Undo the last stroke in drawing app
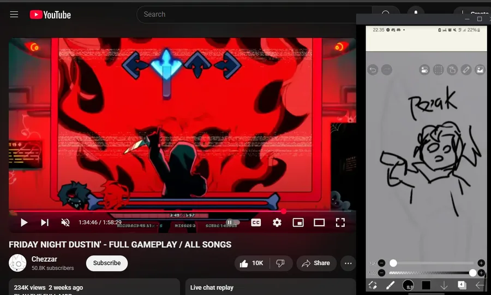The height and width of the screenshot is (295, 491). 373,69
